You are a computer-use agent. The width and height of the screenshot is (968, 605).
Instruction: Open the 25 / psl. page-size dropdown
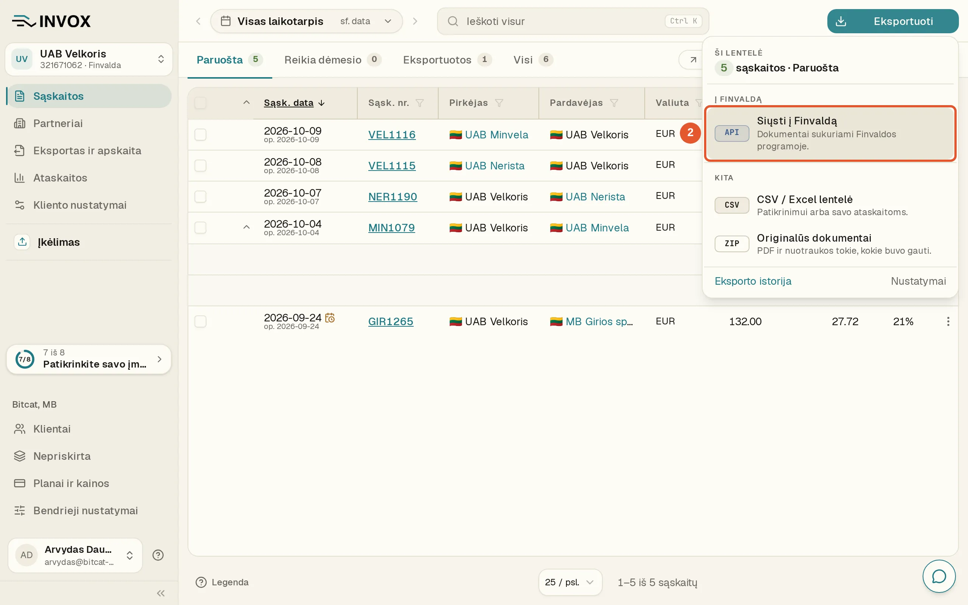click(570, 582)
